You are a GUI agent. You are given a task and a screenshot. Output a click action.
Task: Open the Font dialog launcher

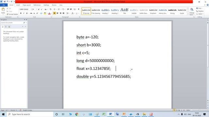(51, 17)
